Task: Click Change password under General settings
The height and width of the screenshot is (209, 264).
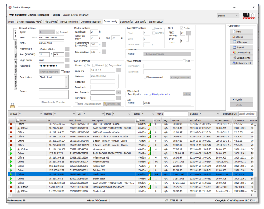Action: click(x=49, y=72)
